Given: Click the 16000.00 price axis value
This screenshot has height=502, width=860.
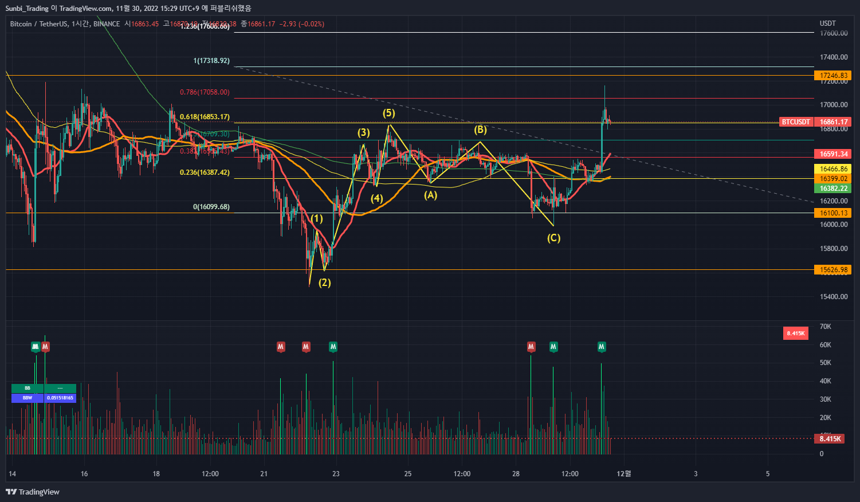Looking at the screenshot, I should (x=834, y=225).
